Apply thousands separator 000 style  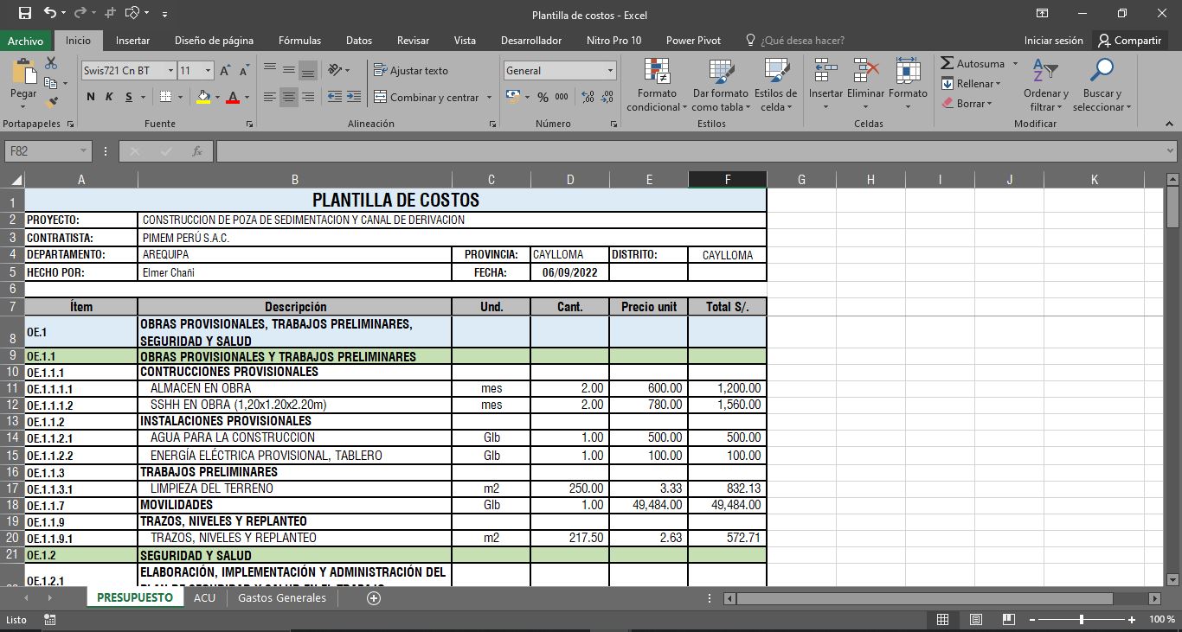(x=562, y=97)
